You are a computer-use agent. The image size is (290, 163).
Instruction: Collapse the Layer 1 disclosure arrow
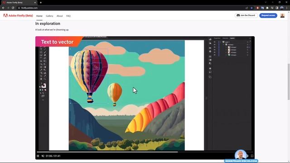click(221, 42)
